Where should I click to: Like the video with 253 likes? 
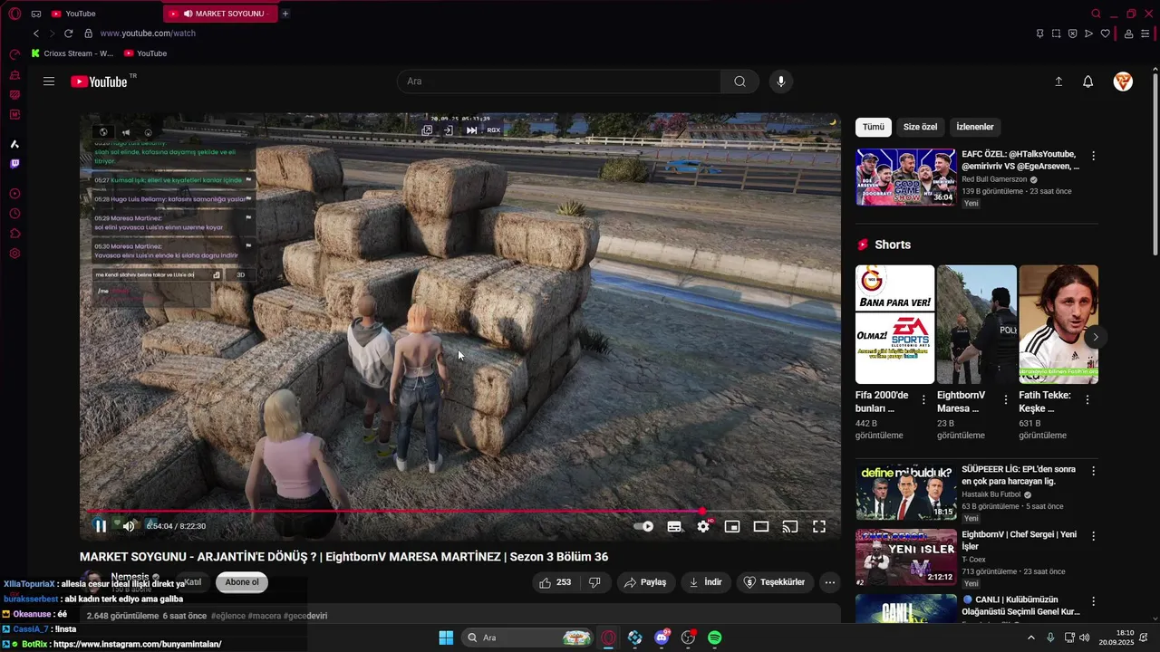click(x=555, y=582)
